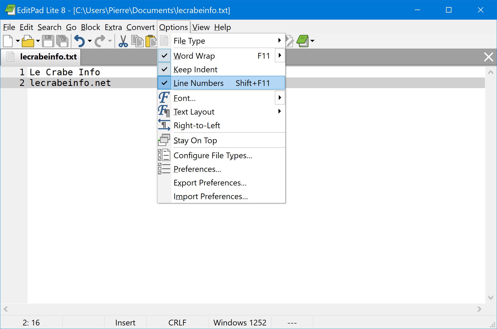
Task: Select the lecrabeinfo.txt tab
Action: point(41,57)
